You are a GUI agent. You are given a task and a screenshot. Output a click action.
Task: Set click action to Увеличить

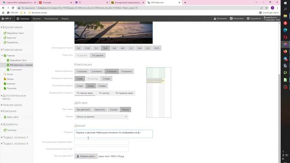point(100,110)
